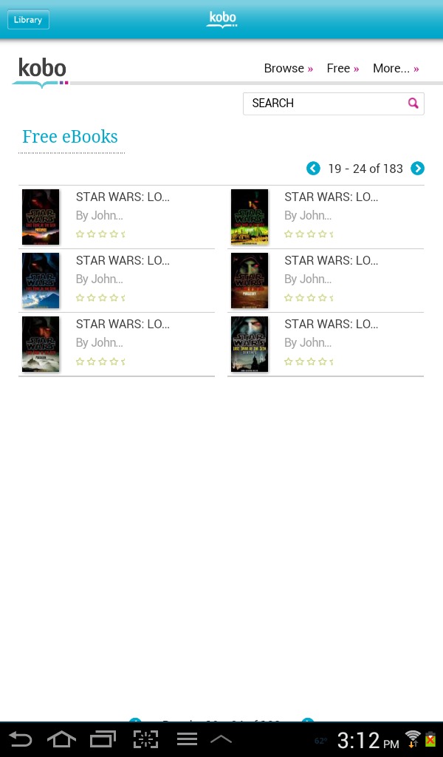Image resolution: width=443 pixels, height=757 pixels.
Task: Go to next page arrow near 183
Action: point(417,169)
